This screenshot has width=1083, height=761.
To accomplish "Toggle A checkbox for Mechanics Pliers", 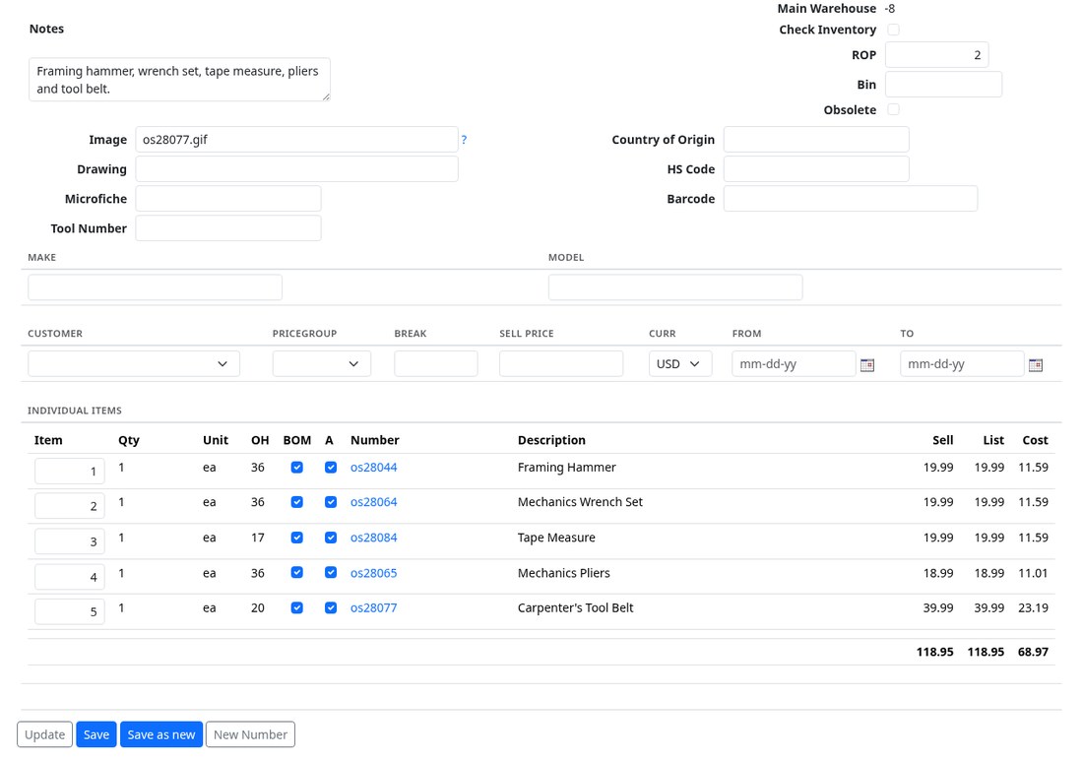I will pos(331,573).
